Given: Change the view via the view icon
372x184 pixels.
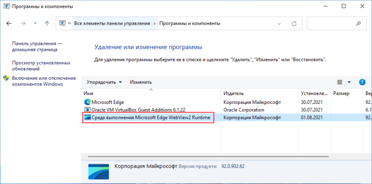Looking at the screenshot, I should click(x=340, y=82).
